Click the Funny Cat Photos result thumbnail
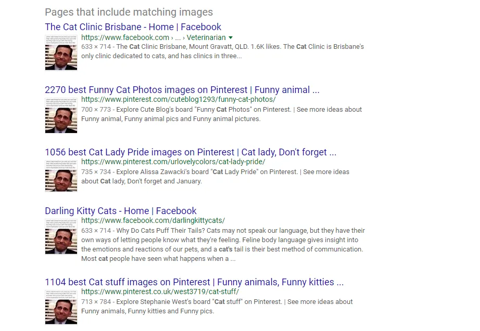This screenshot has width=480, height=331. pyautogui.click(x=61, y=115)
